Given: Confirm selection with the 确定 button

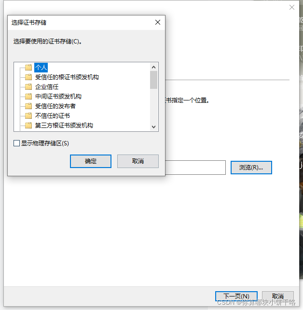Looking at the screenshot, I should tap(91, 161).
